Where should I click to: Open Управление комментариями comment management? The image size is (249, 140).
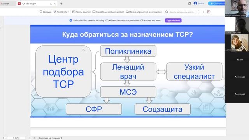(x=108, y=12)
